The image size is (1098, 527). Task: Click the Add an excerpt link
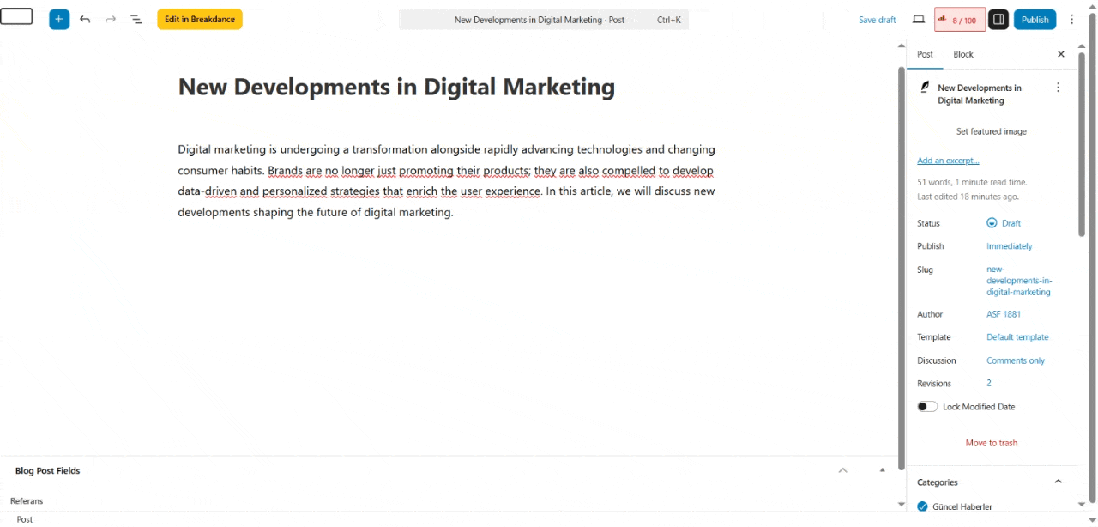948,161
